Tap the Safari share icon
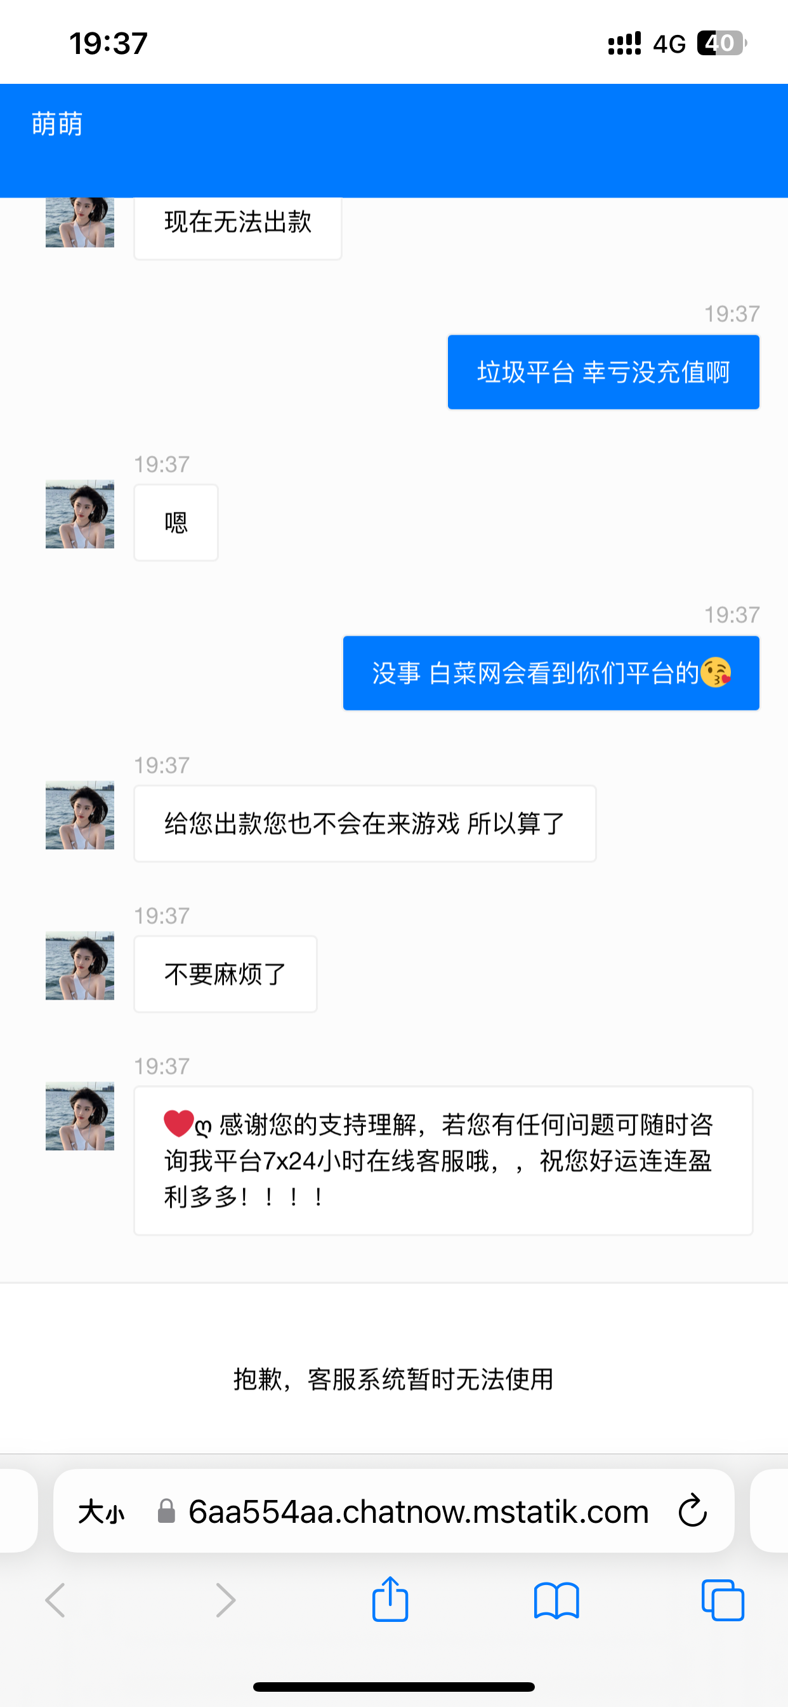The height and width of the screenshot is (1707, 788). (390, 1600)
